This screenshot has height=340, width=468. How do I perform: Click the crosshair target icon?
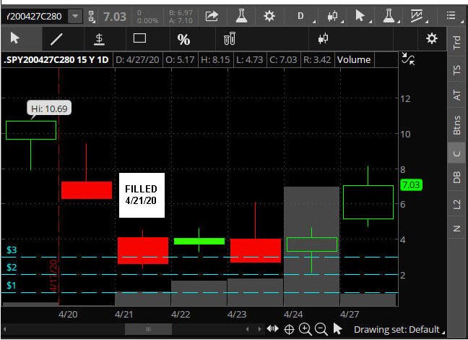(x=289, y=330)
